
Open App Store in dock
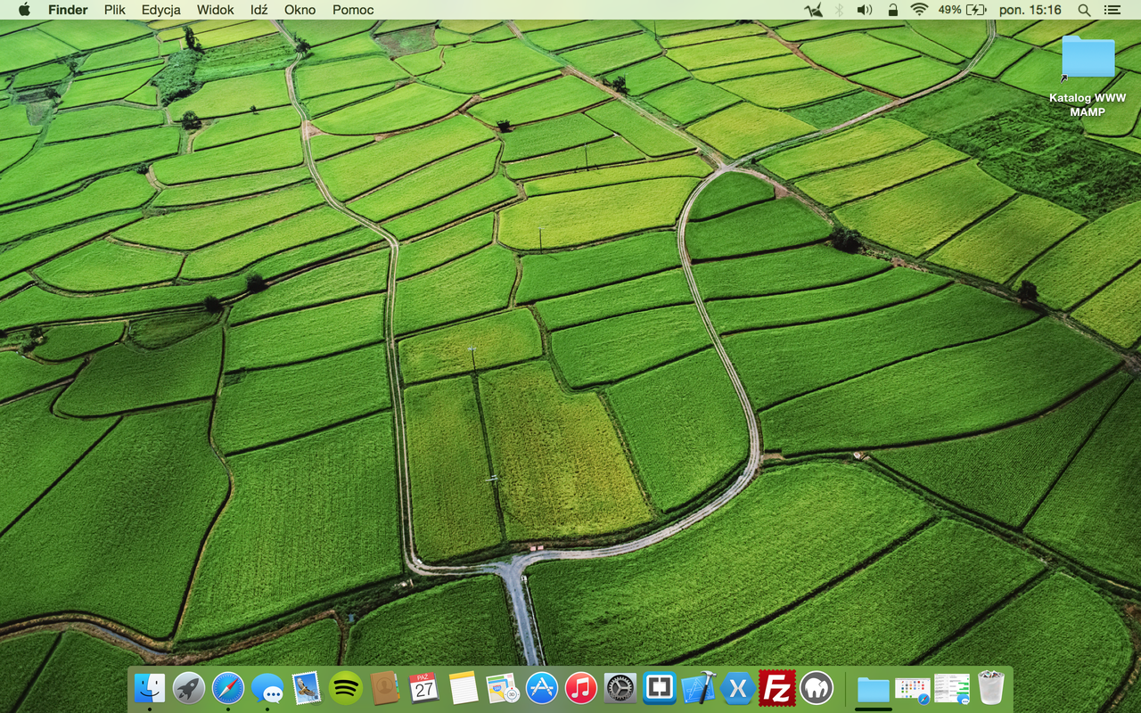[x=542, y=688]
